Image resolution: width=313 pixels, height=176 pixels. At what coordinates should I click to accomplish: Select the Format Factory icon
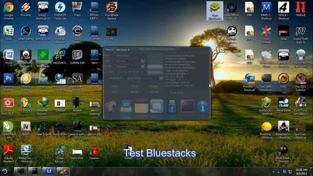click(60, 35)
